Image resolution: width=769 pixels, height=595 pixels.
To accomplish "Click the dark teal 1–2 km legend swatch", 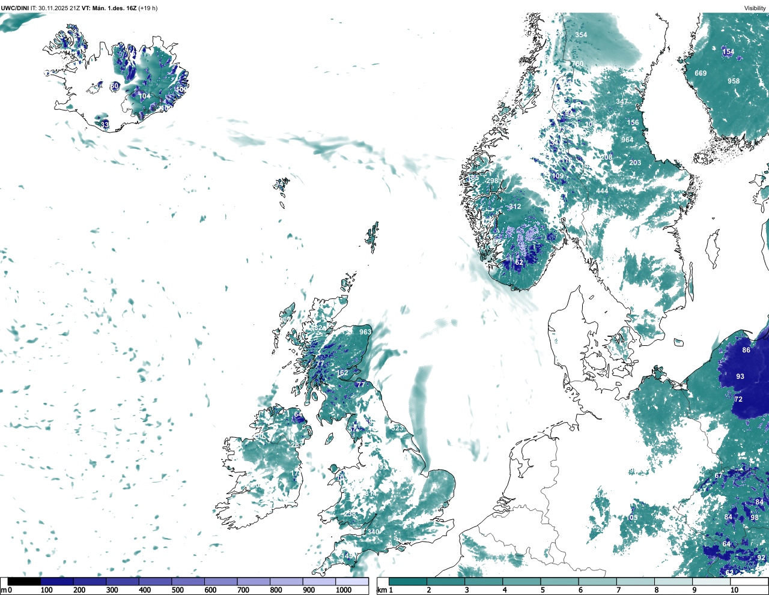I will click(x=408, y=582).
